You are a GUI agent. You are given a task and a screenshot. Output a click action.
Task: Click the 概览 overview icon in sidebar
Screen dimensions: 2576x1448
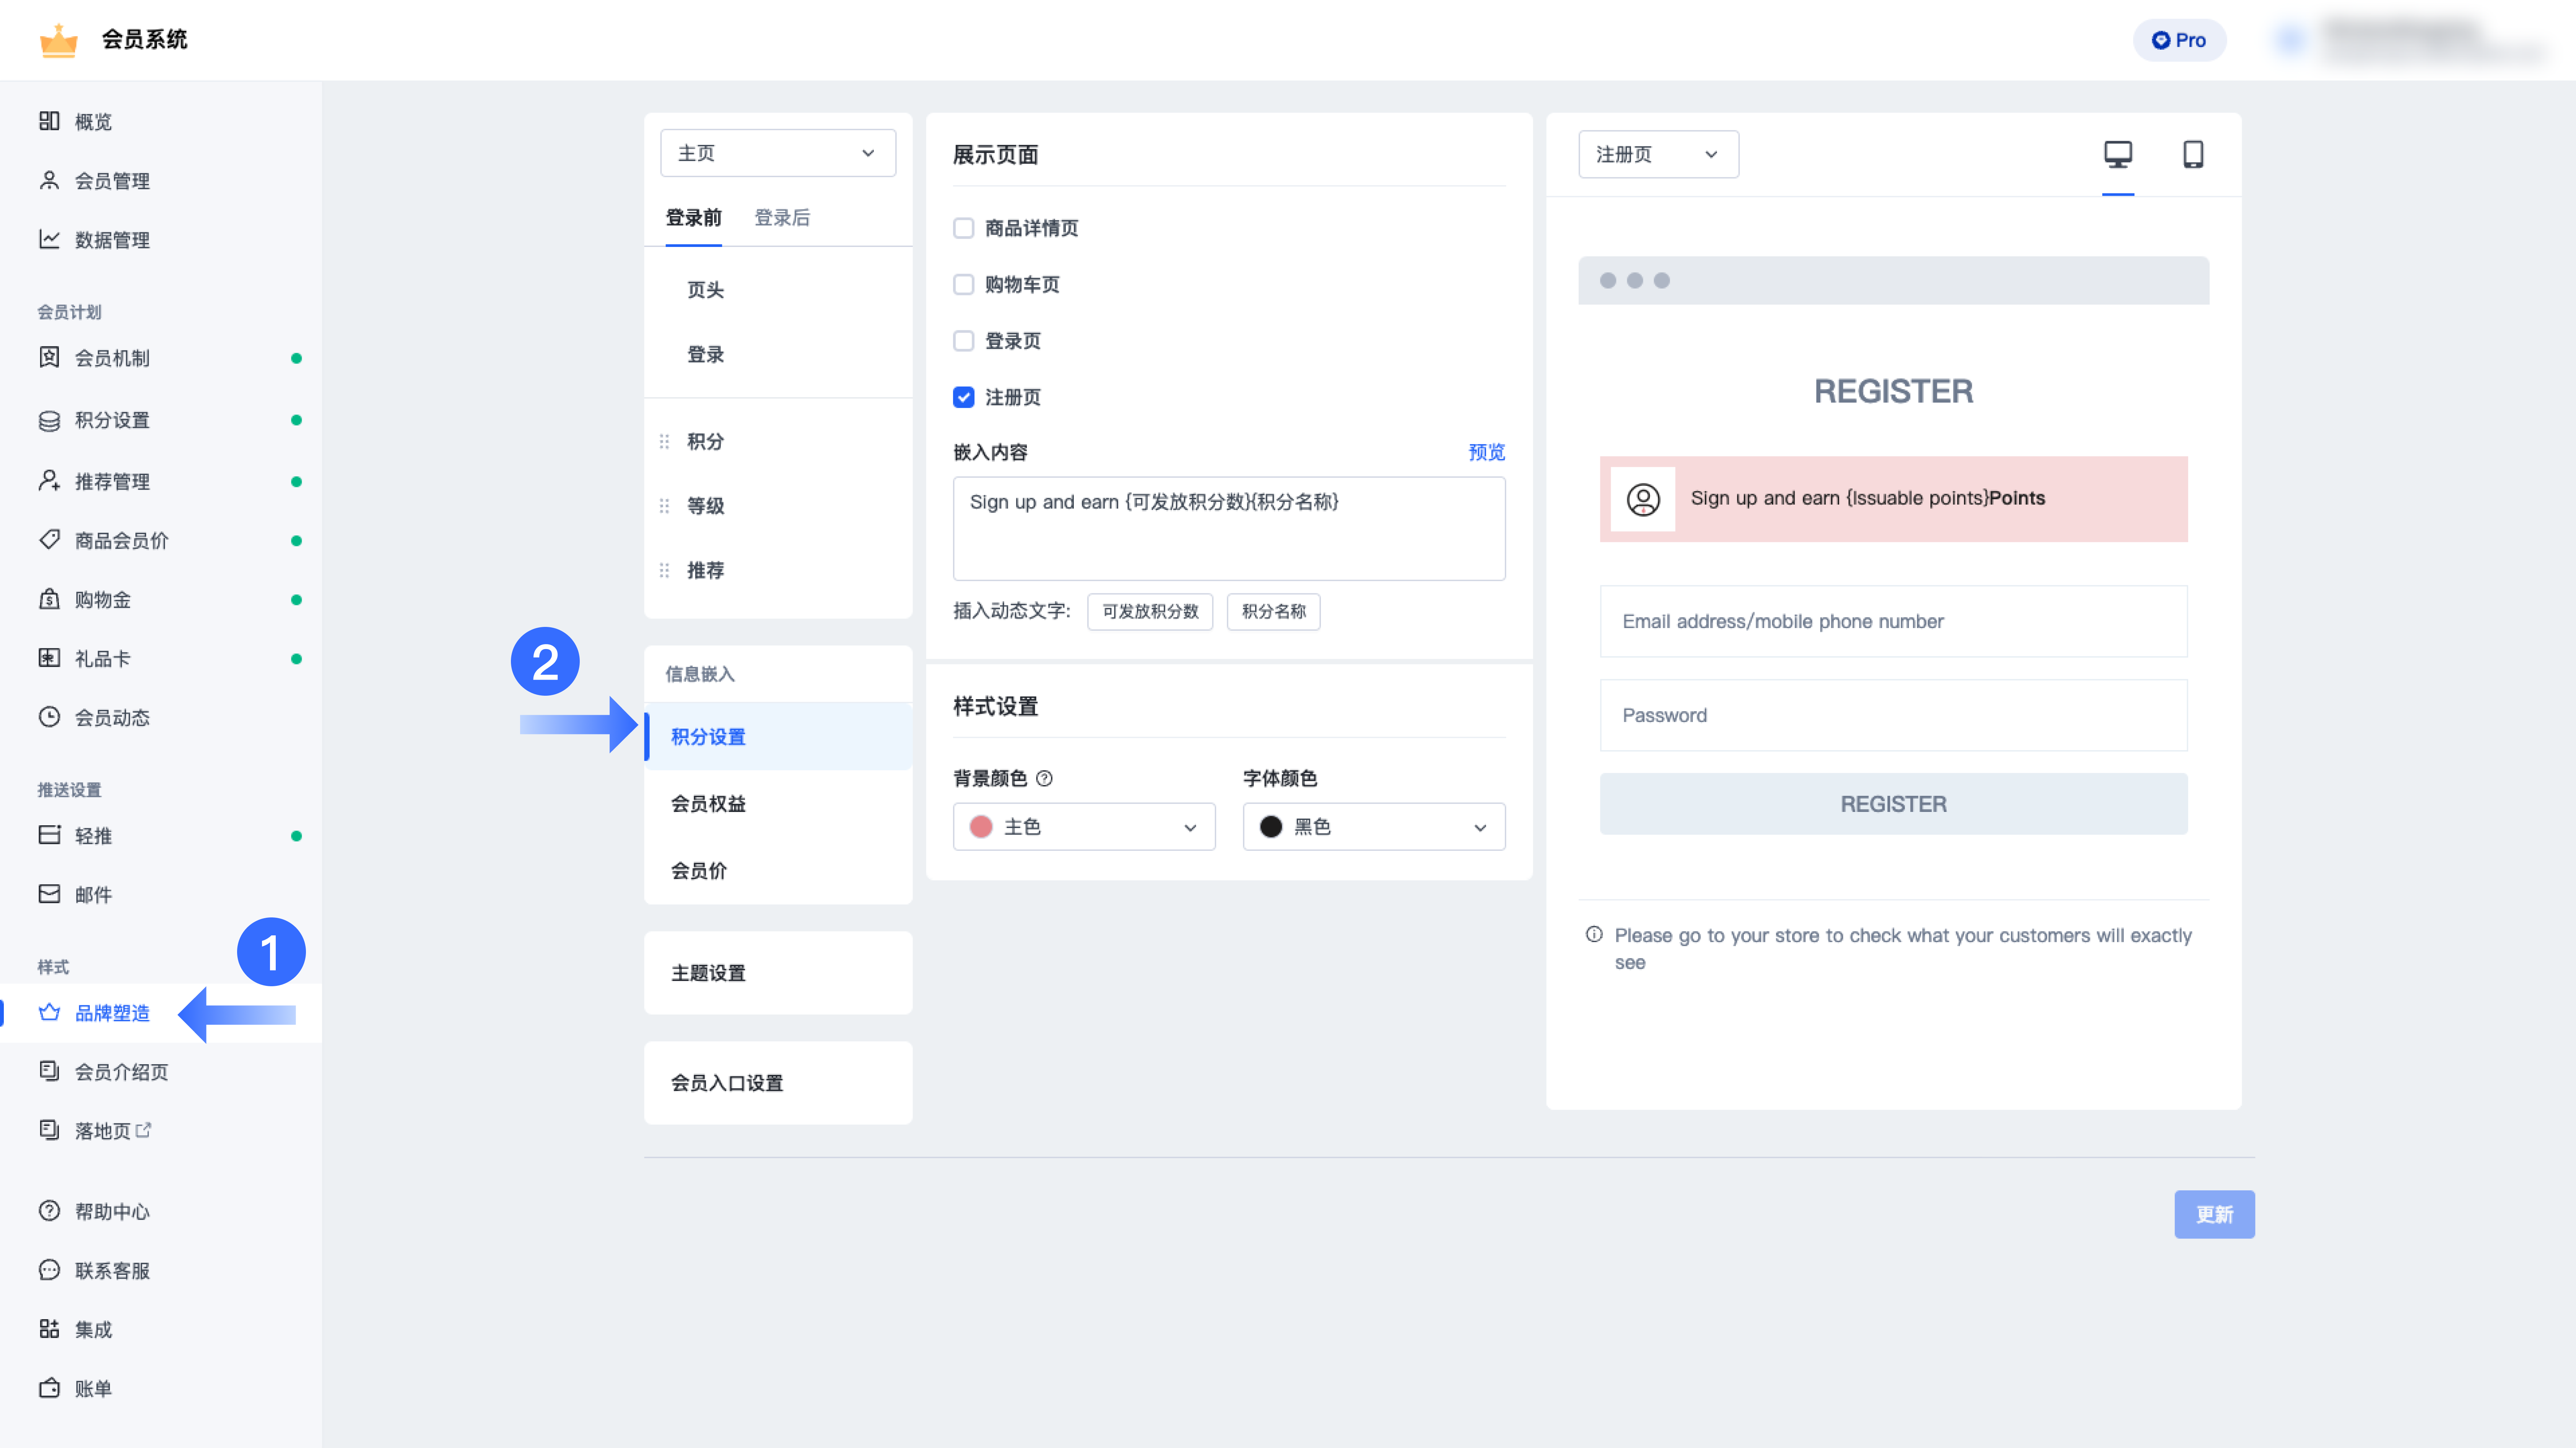pos(49,121)
